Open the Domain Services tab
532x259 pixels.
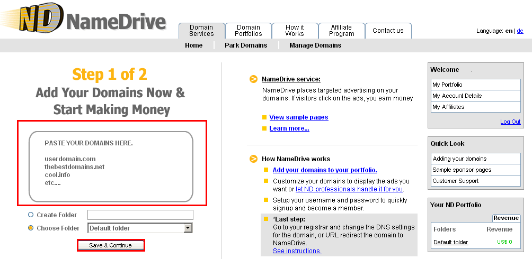(x=201, y=31)
